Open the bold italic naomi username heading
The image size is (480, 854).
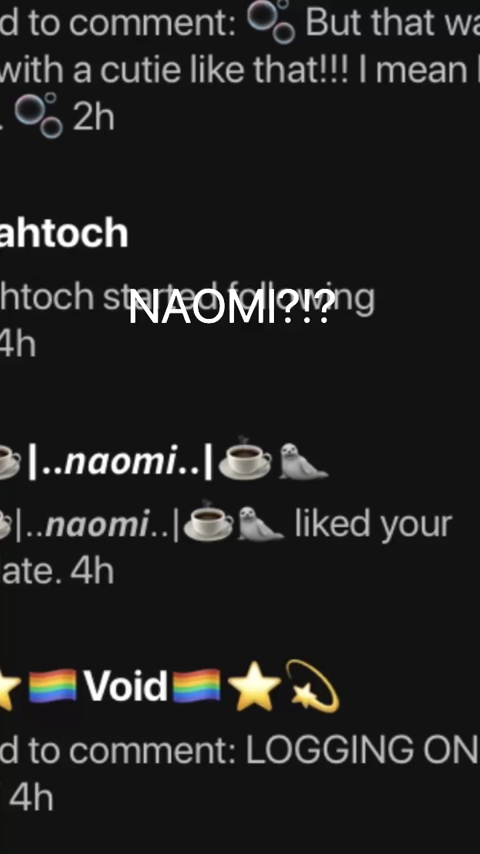point(120,461)
